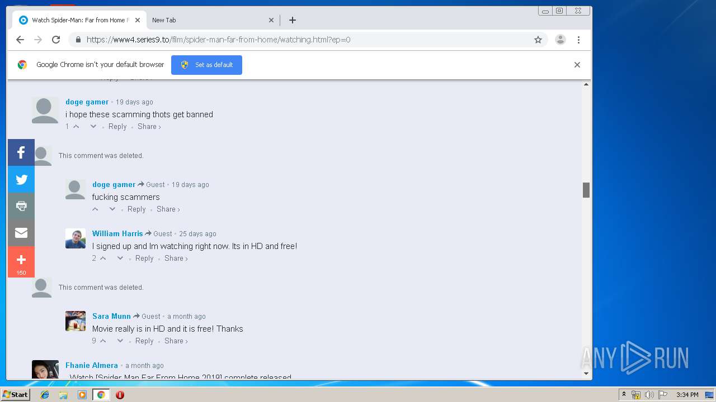
Task: Click the email share sidebar icon
Action: tap(21, 233)
